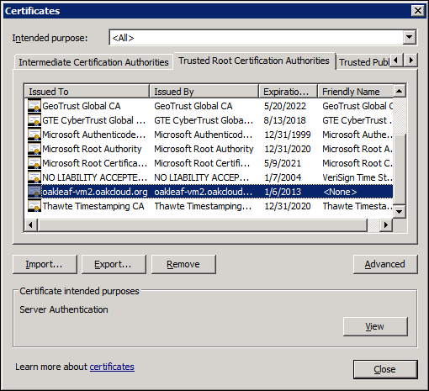This screenshot has height=391, width=429.
Task: Click the horizontal scroll left arrow
Action: [x=31, y=225]
